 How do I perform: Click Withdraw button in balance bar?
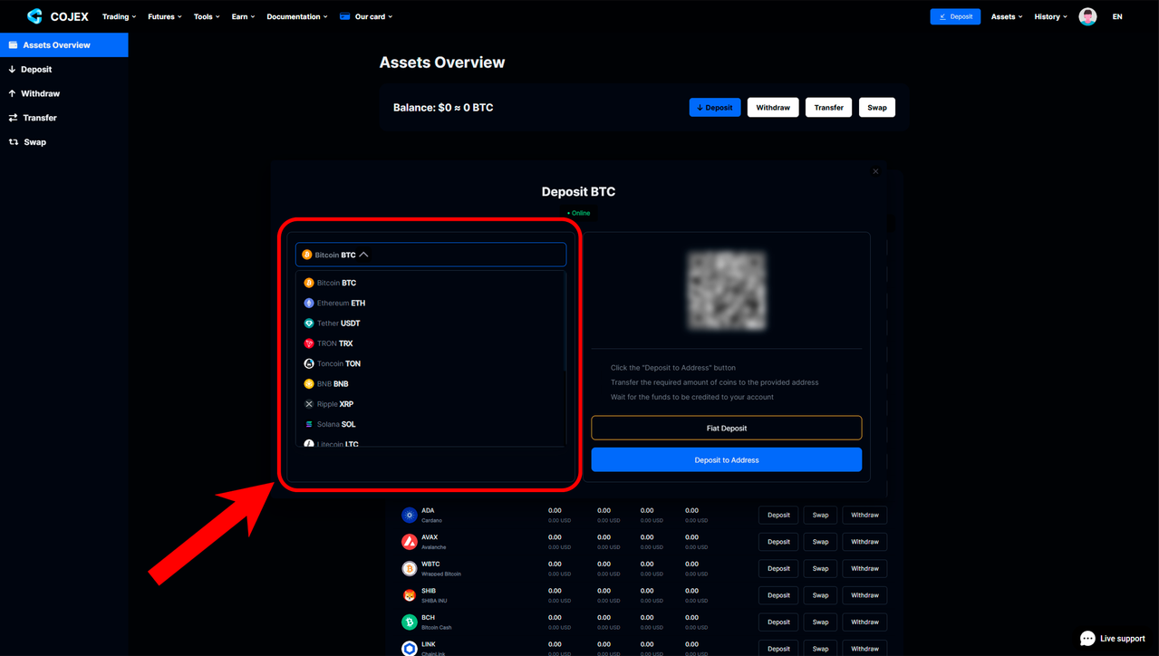[x=773, y=107]
